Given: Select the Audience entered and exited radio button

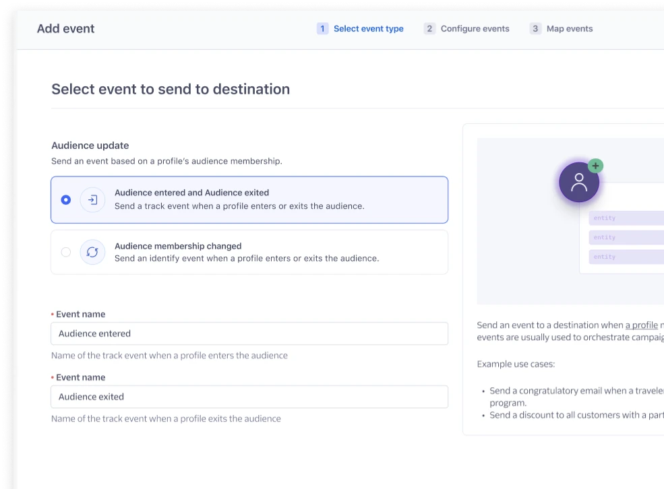Looking at the screenshot, I should 65,199.
